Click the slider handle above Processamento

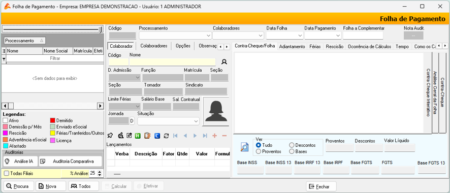101,29
